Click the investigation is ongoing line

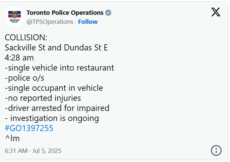52,118
